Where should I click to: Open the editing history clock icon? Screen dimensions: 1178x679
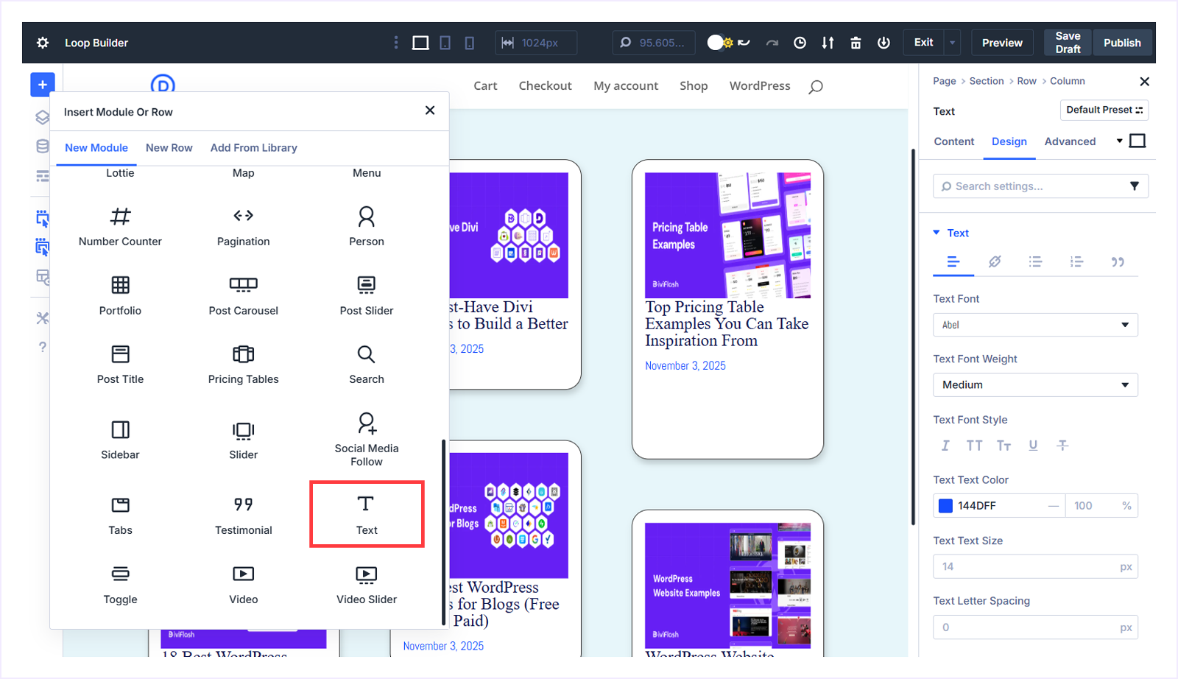(799, 42)
